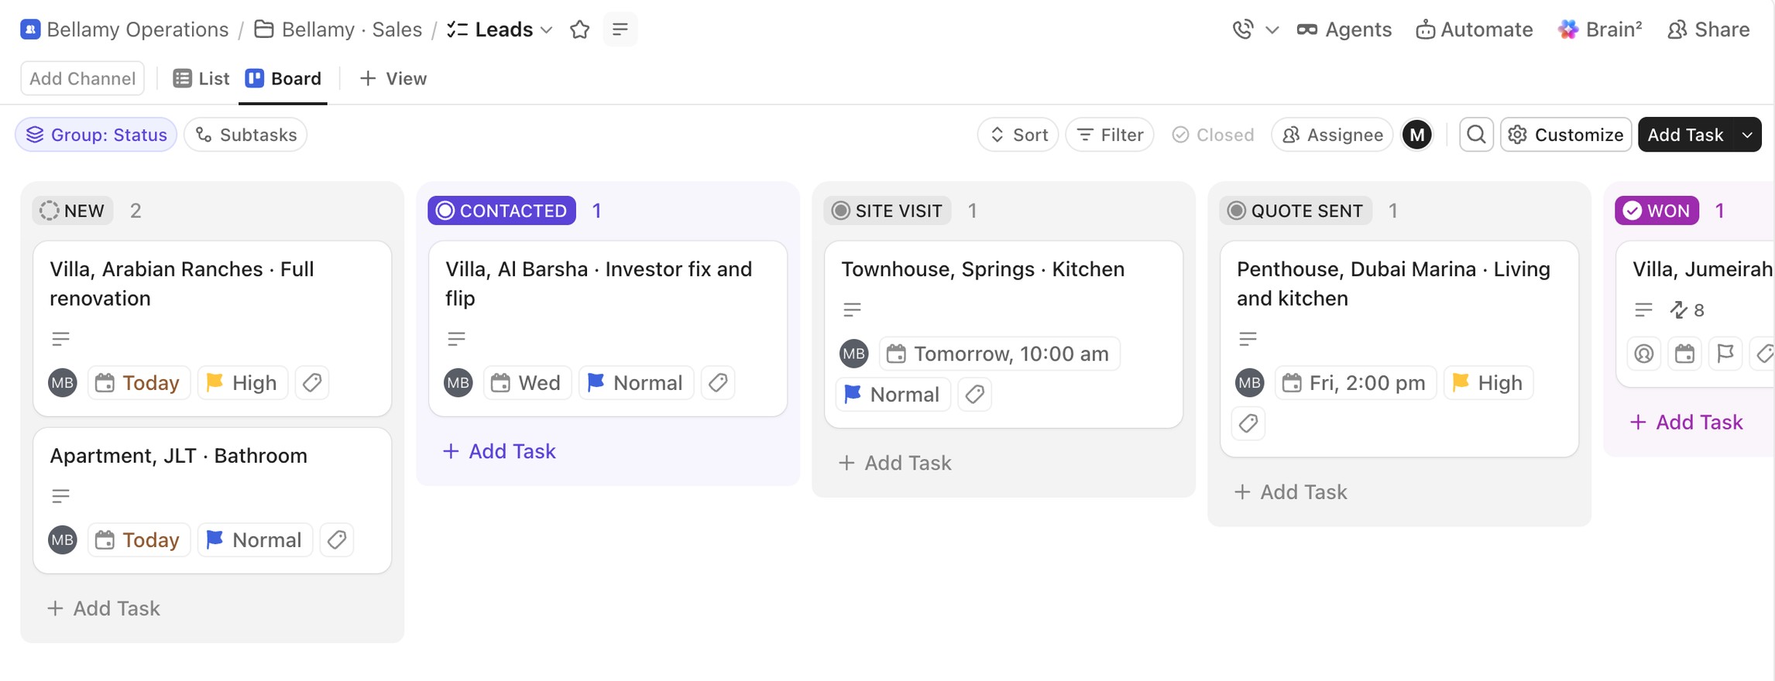Click the purple WON status label
Viewport: 1775px width, 681px height.
pos(1657,210)
